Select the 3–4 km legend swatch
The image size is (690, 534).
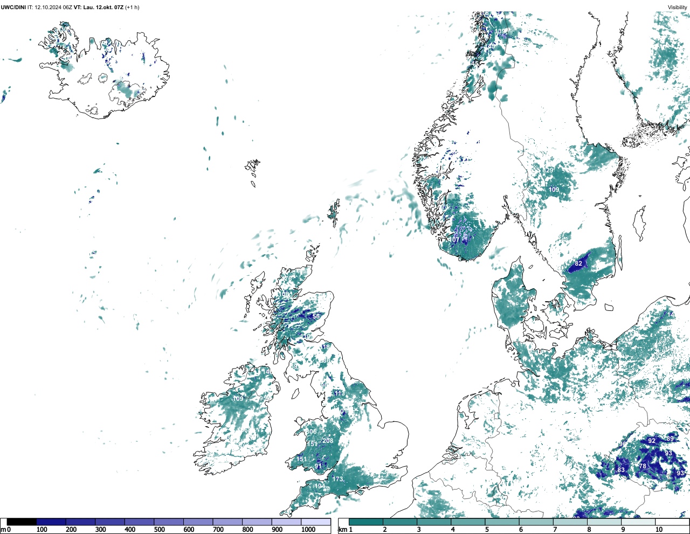coord(434,522)
